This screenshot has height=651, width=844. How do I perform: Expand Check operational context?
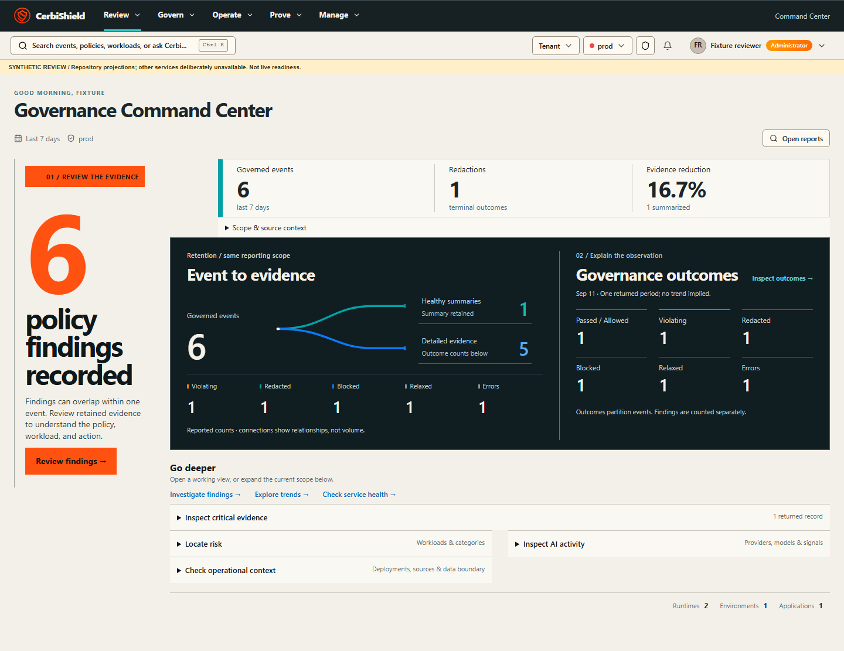pyautogui.click(x=331, y=570)
